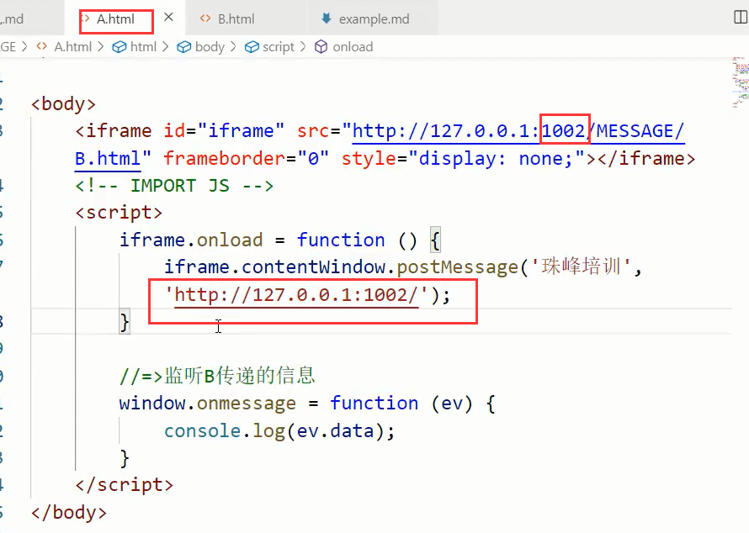Click the B.html tab file icon
The image size is (749, 533).
tap(205, 18)
